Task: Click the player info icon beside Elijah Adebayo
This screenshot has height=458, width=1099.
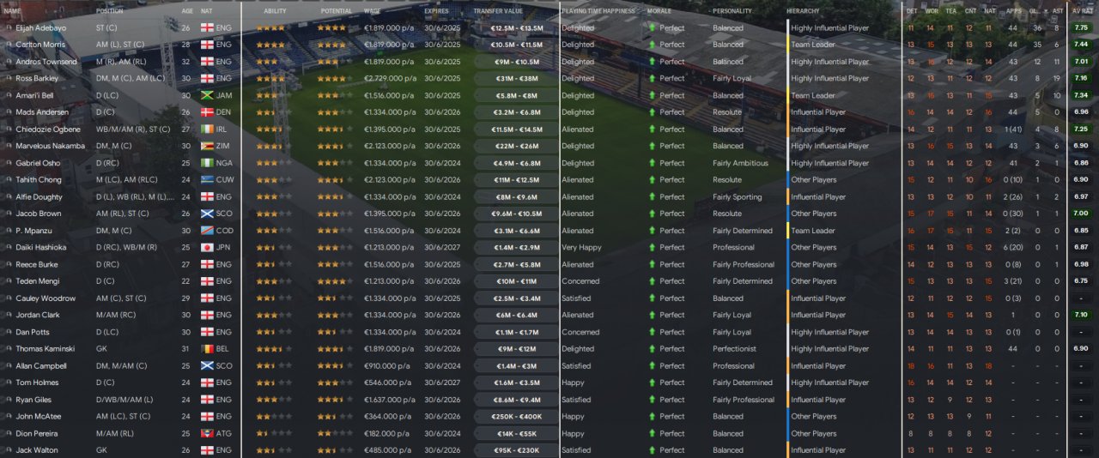Action: click(9, 28)
